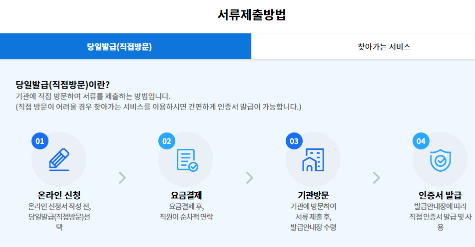Click the chevron between 요금결제 and 기관방문
The height and width of the screenshot is (247, 475).
click(x=249, y=178)
